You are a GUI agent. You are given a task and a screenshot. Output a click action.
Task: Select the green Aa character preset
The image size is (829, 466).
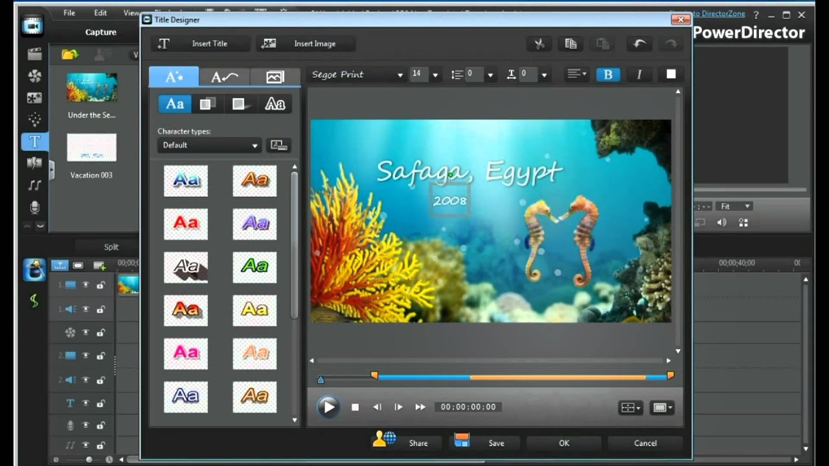[255, 267]
